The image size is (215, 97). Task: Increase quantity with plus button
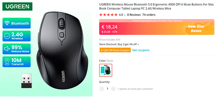pos(113,89)
